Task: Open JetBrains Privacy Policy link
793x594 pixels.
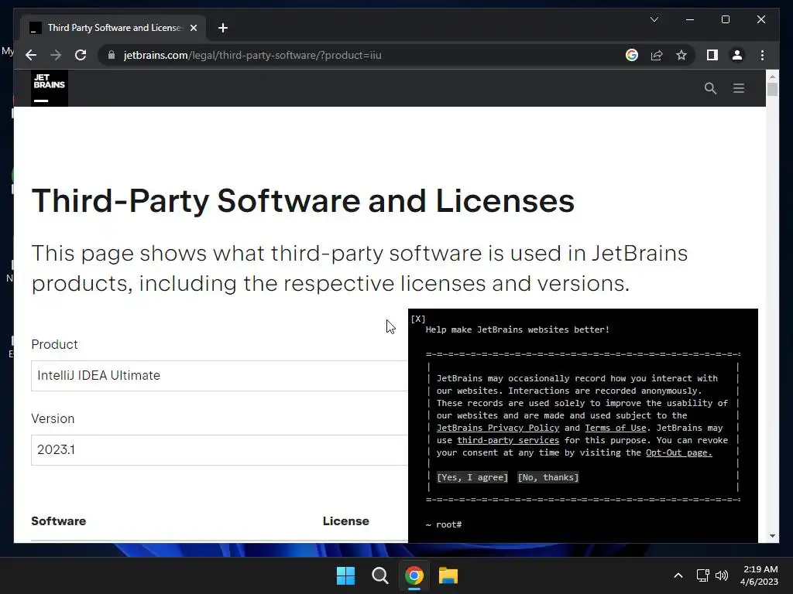Action: click(x=498, y=428)
